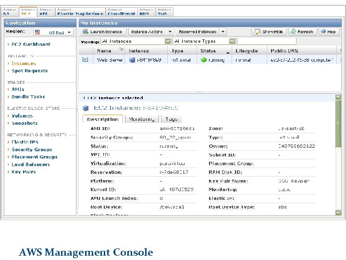
Task: Click the m1.small type cell
Action: (x=181, y=60)
